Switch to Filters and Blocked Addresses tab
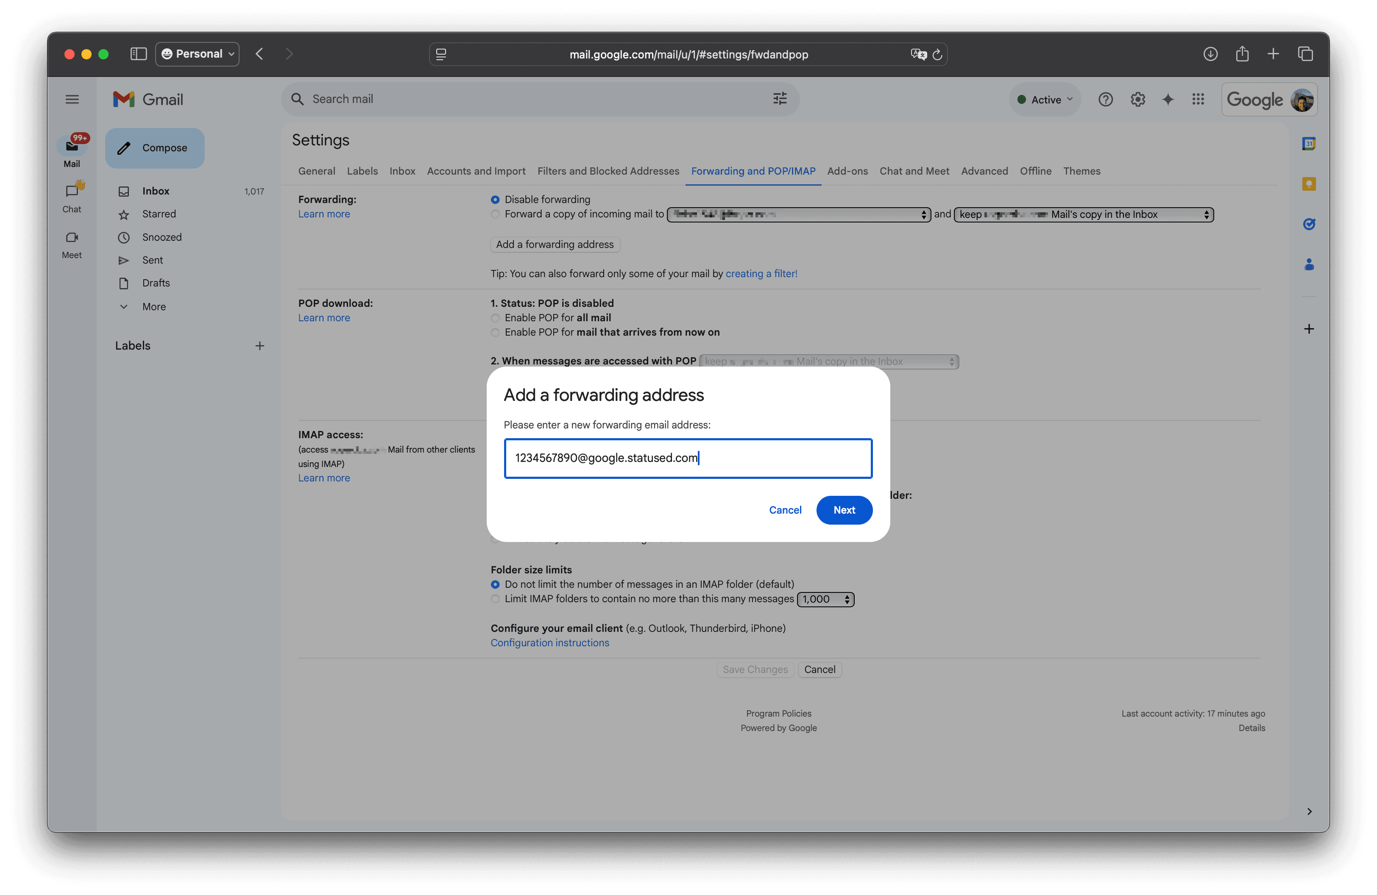The width and height of the screenshot is (1377, 895). [x=608, y=171]
